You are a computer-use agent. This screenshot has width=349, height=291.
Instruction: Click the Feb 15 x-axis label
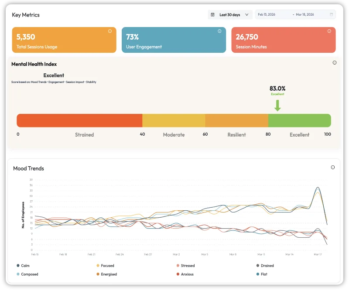[x=35, y=254]
